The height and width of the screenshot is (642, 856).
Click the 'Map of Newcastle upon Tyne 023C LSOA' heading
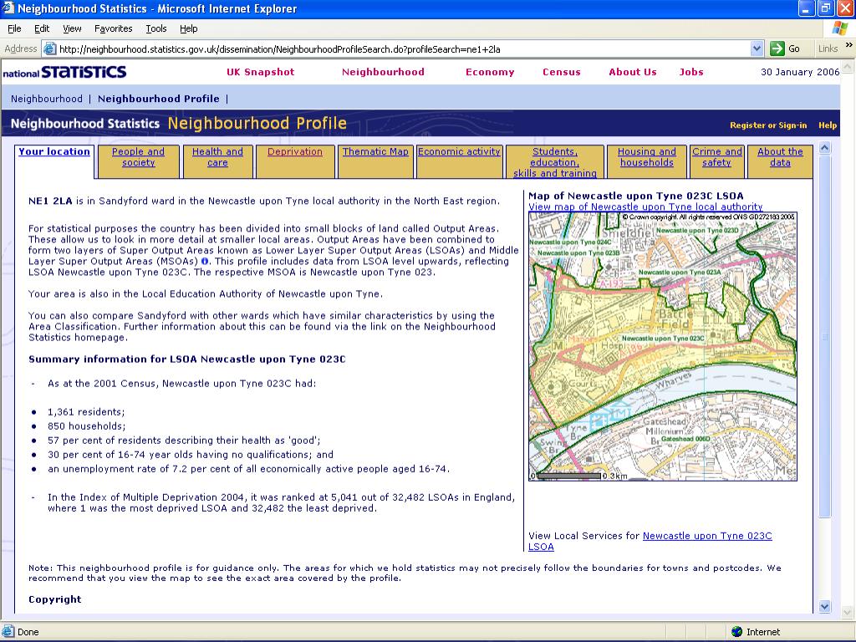(636, 196)
